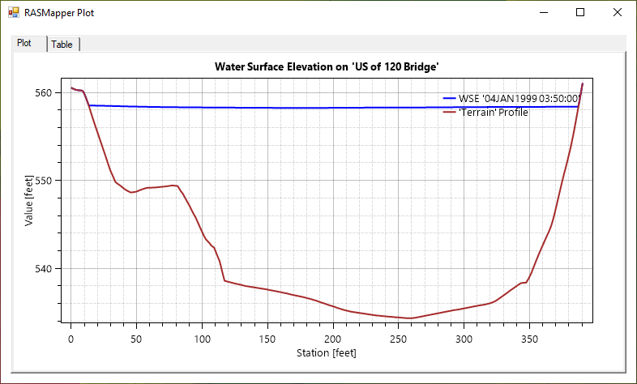Image resolution: width=637 pixels, height=384 pixels.
Task: Click the 'Terrain' Profile legend entry
Action: click(485, 113)
